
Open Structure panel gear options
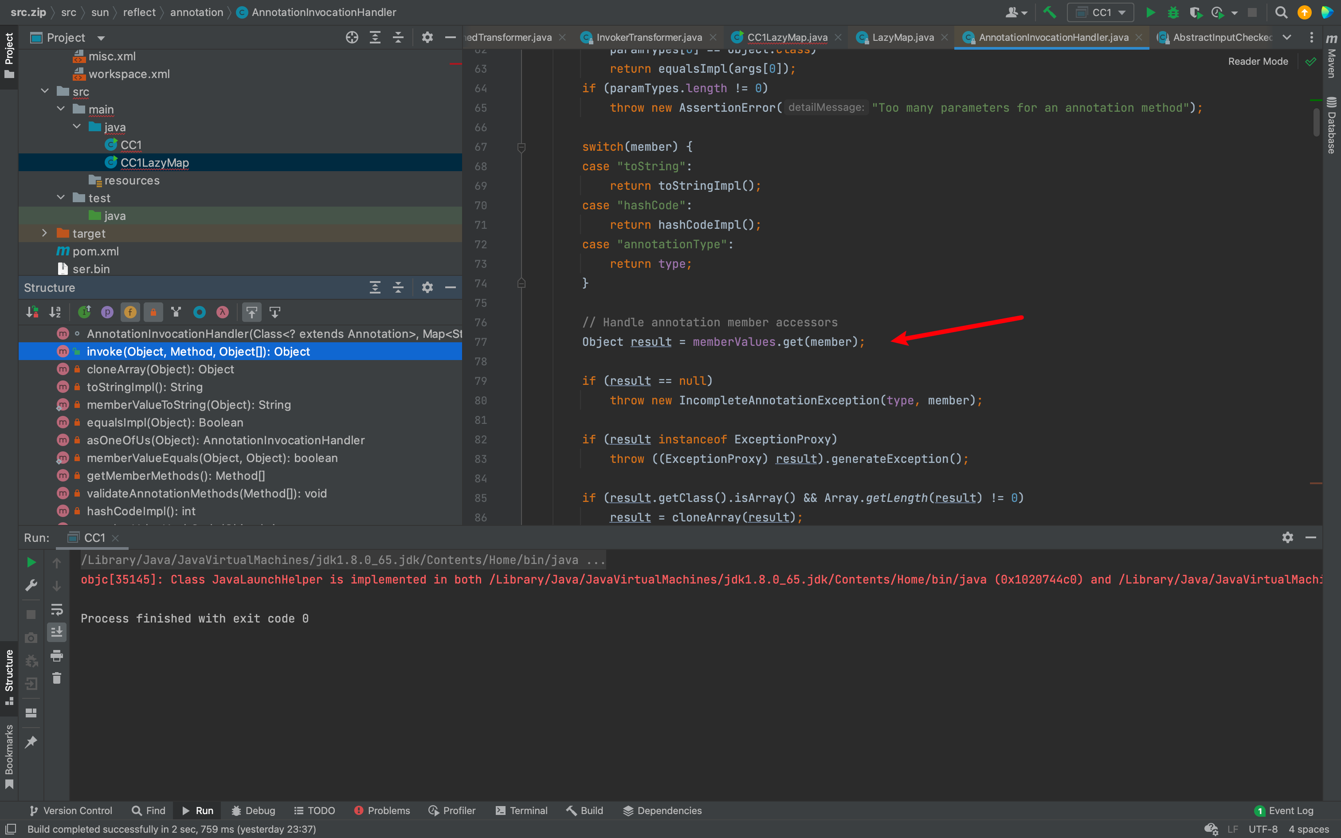pos(427,287)
